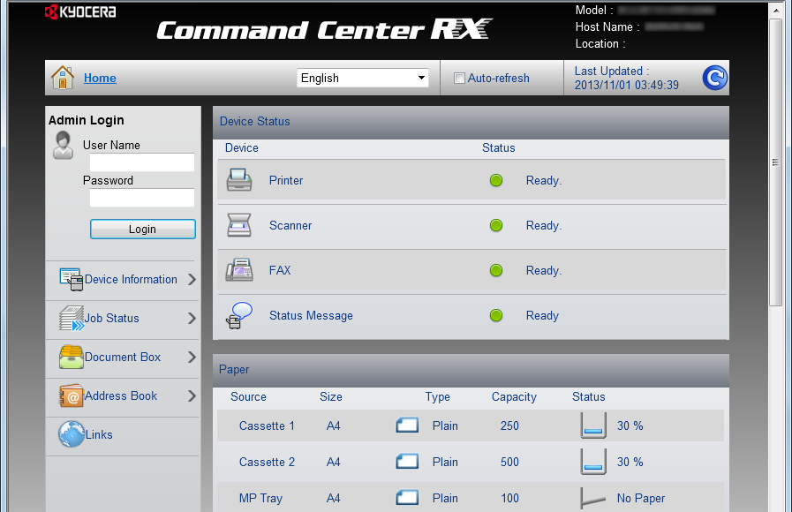This screenshot has width=792, height=512.
Task: Click the Plain type in the Cassette 2 row
Action: pos(445,462)
